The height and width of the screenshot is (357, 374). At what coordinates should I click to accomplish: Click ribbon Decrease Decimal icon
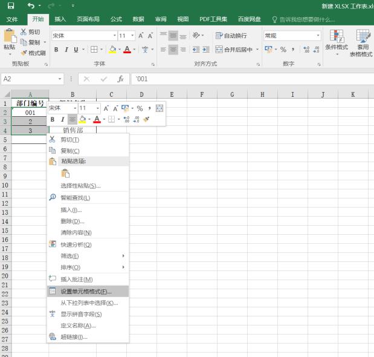(316, 50)
